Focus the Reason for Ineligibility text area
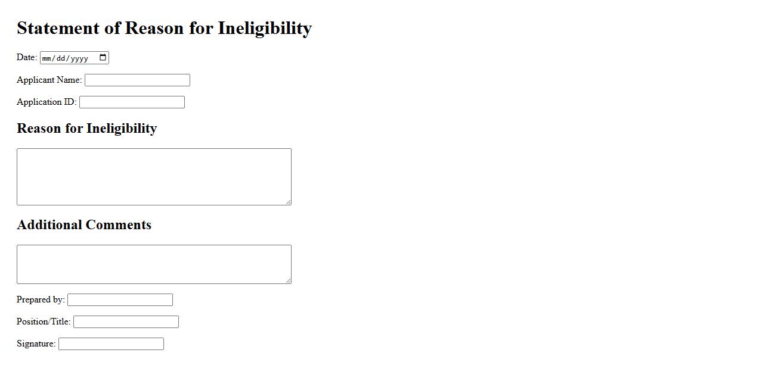This screenshot has height=387, width=762. 154,177
